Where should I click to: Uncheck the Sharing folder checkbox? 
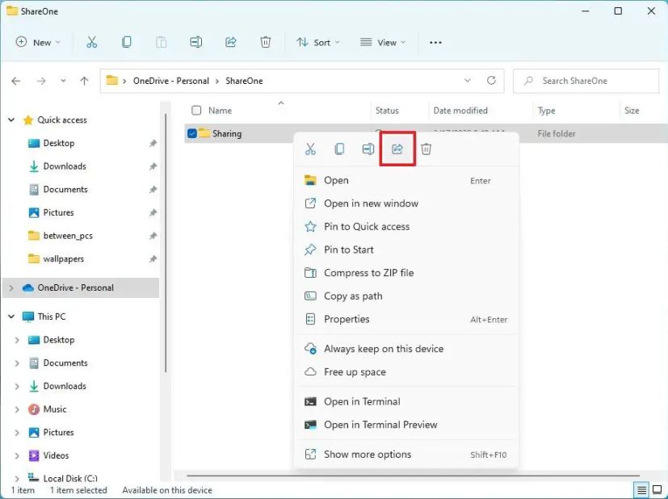[192, 134]
